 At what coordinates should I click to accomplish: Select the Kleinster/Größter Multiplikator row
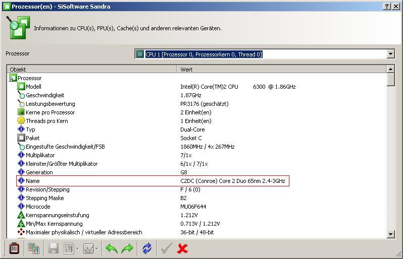(62, 164)
